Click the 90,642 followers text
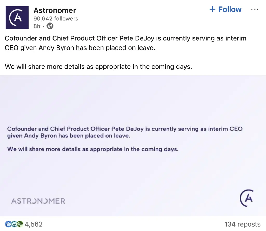The image size is (266, 231). coord(56,18)
